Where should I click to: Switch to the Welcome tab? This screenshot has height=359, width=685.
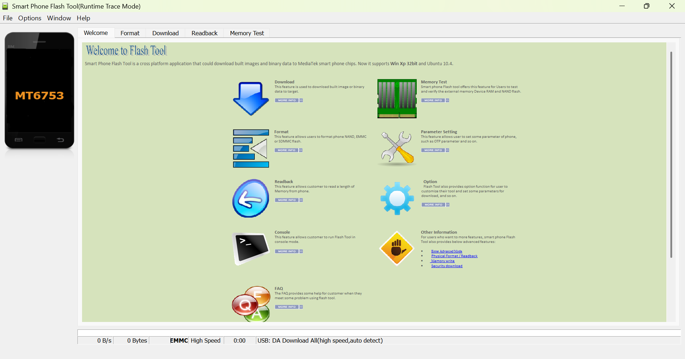coord(96,33)
